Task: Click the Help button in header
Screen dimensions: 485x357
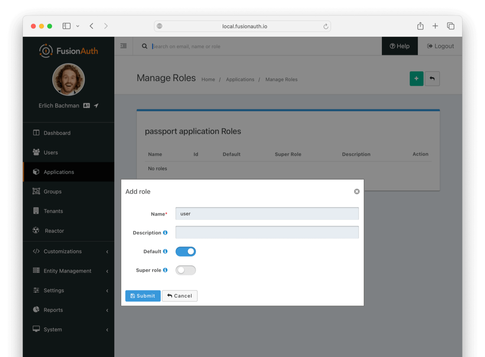Action: [x=400, y=46]
